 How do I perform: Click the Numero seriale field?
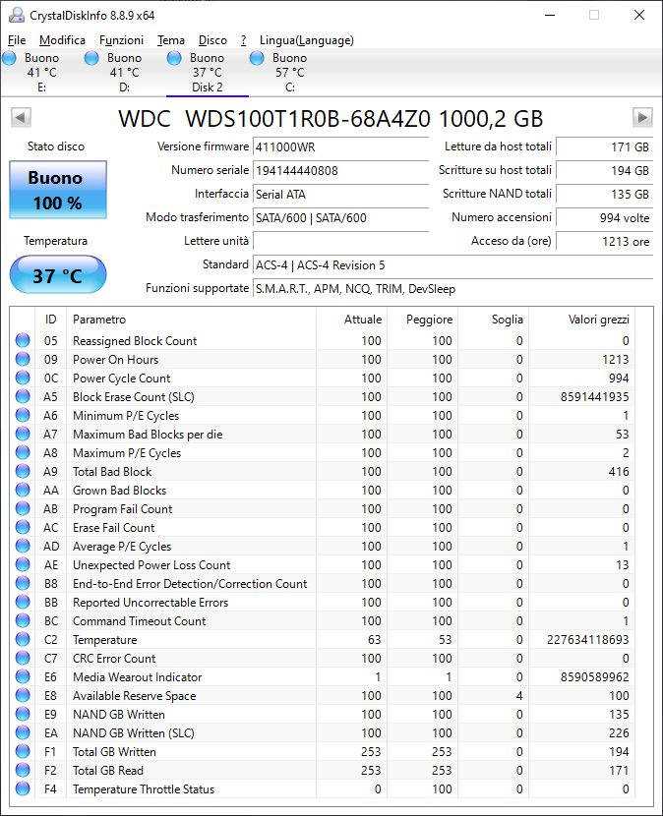tap(340, 171)
